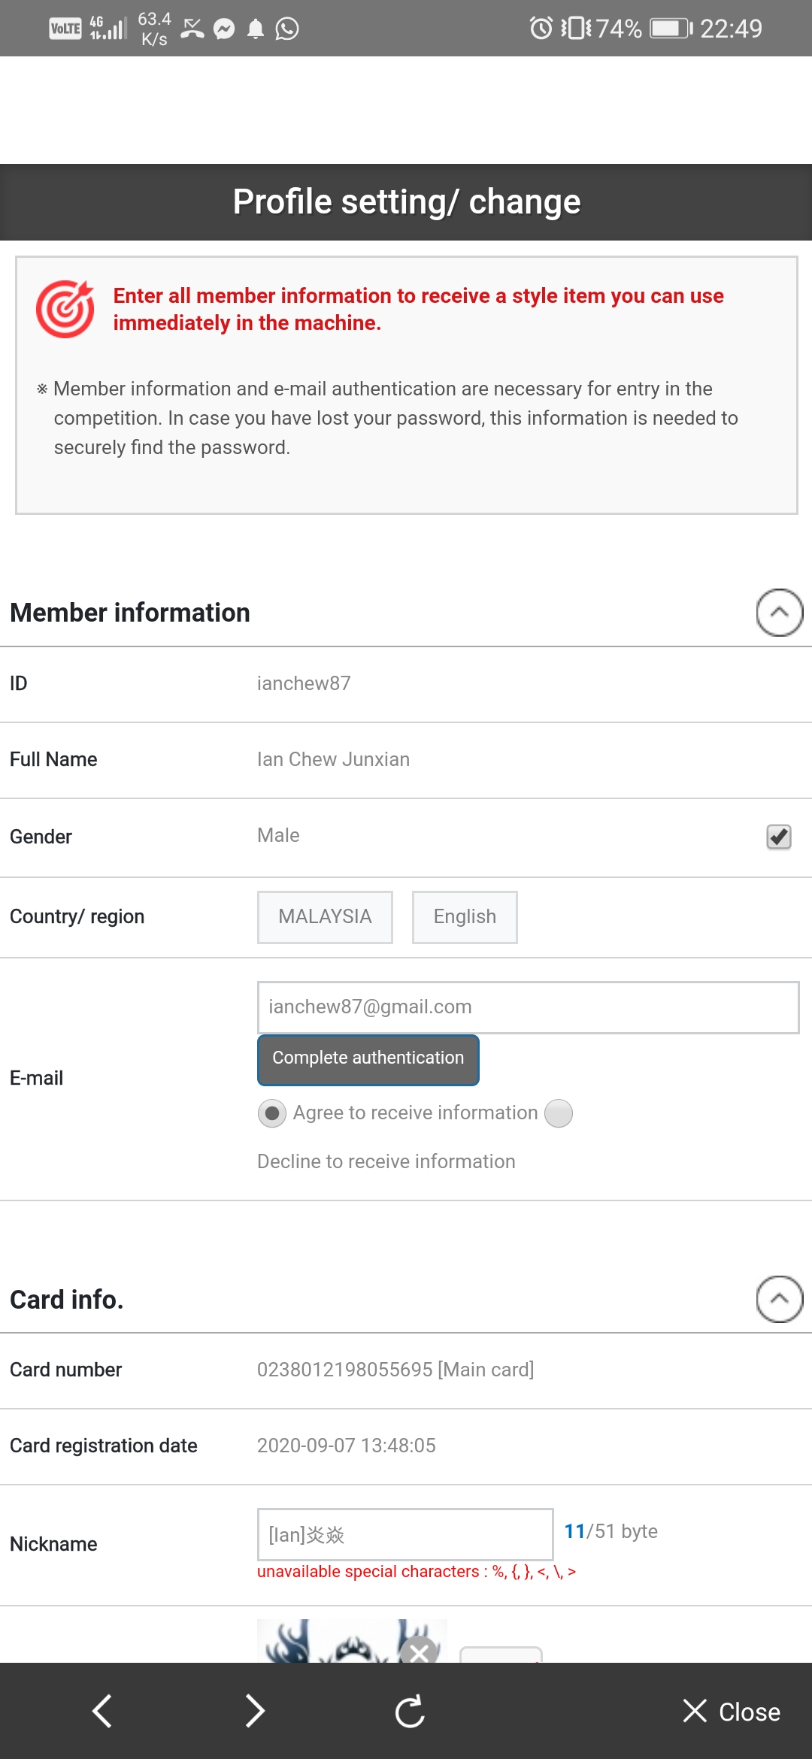Open the MALAYSIA country selector
Viewport: 812px width, 1759px height.
(x=325, y=917)
